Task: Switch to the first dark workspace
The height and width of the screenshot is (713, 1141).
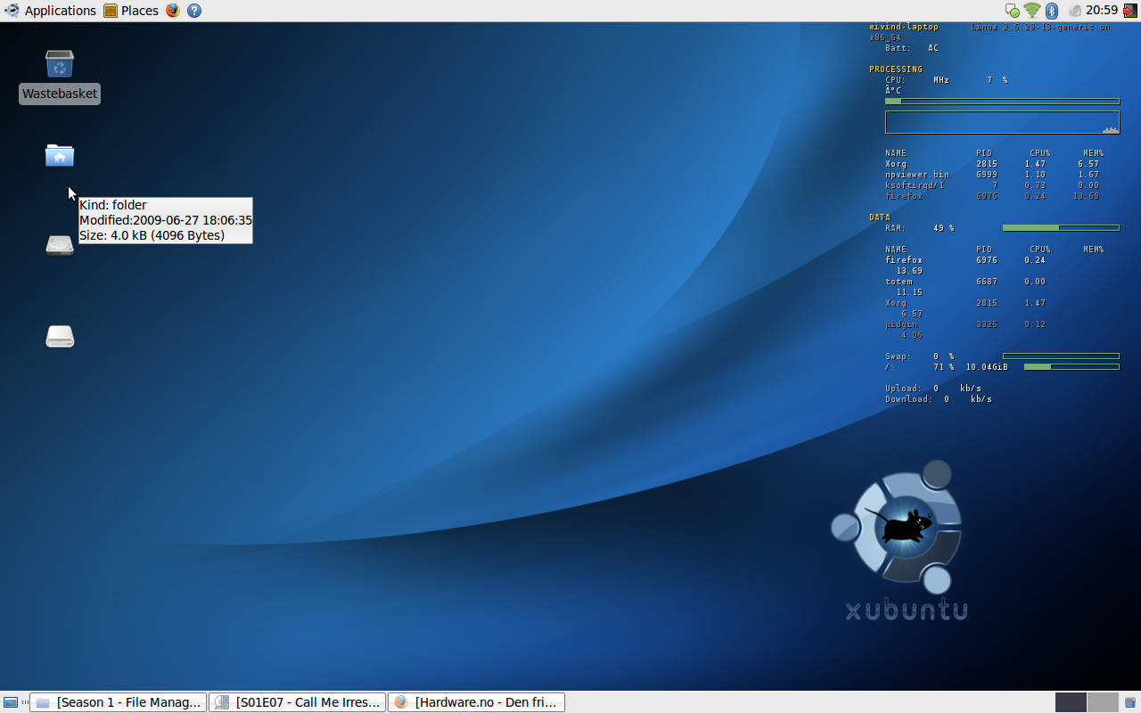Action: coord(1071,702)
